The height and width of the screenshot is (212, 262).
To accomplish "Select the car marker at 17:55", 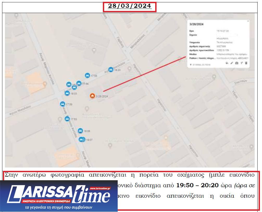I will click(87, 76).
